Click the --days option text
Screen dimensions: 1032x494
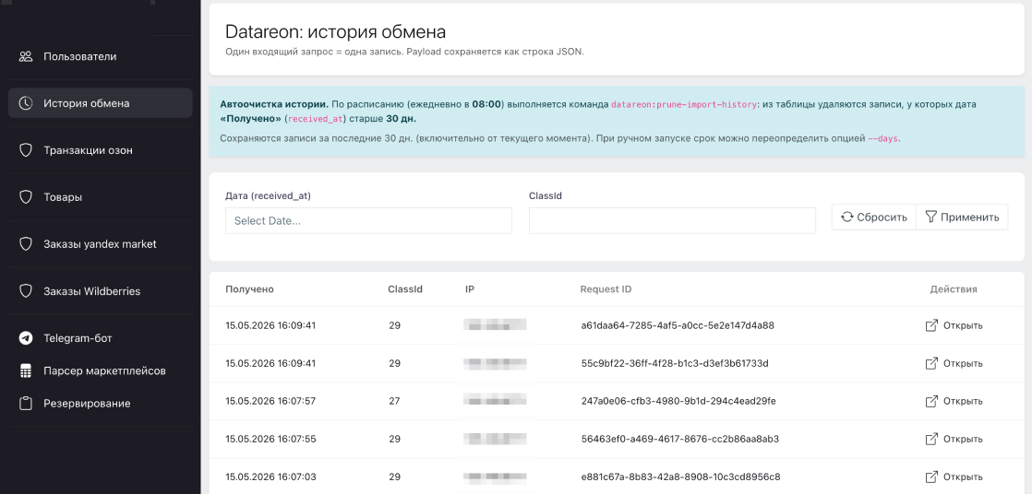(883, 139)
